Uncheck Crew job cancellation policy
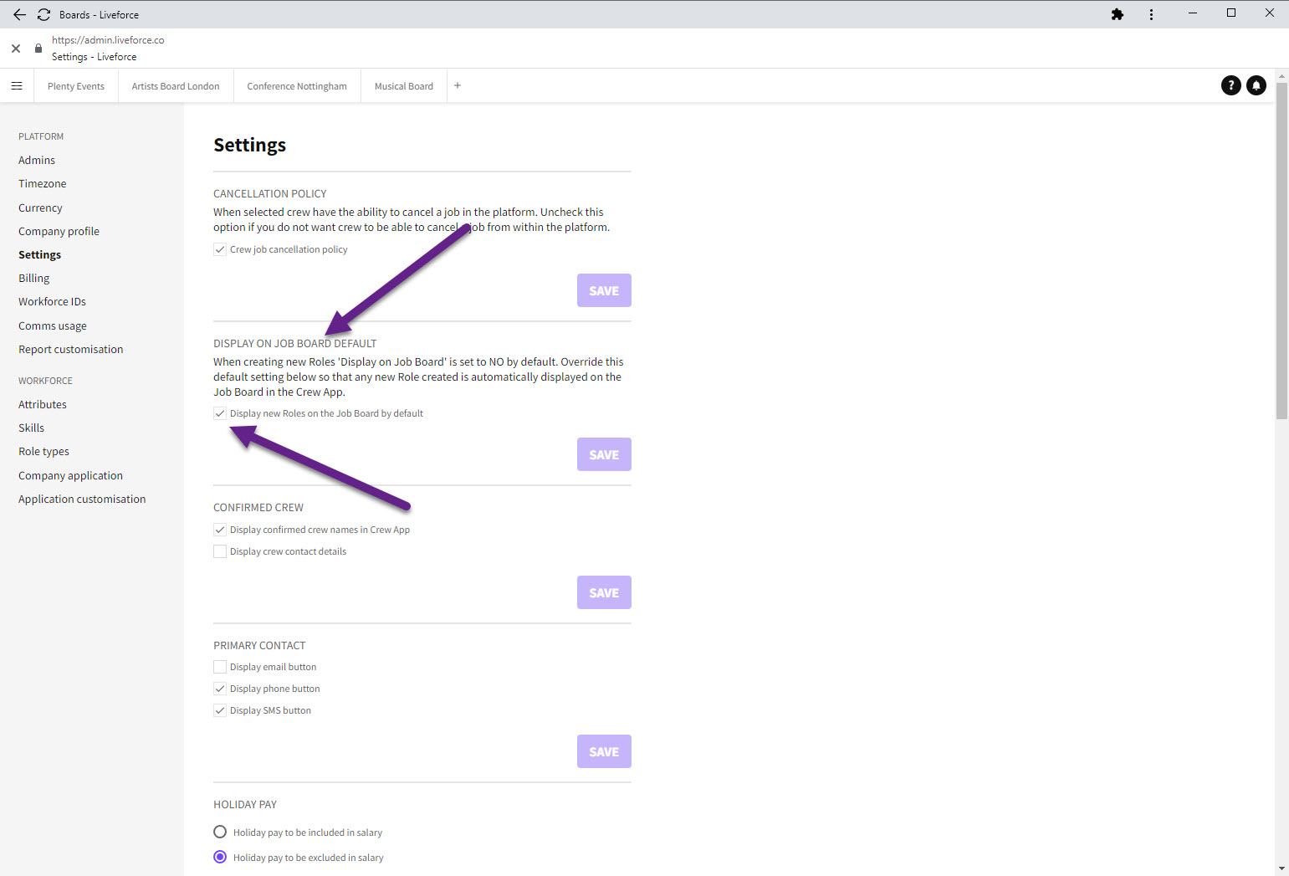 coord(220,249)
